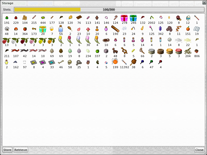Screen dimensions: 207x155
Task: Select the chicken leg item (2)
Action: point(70,28)
